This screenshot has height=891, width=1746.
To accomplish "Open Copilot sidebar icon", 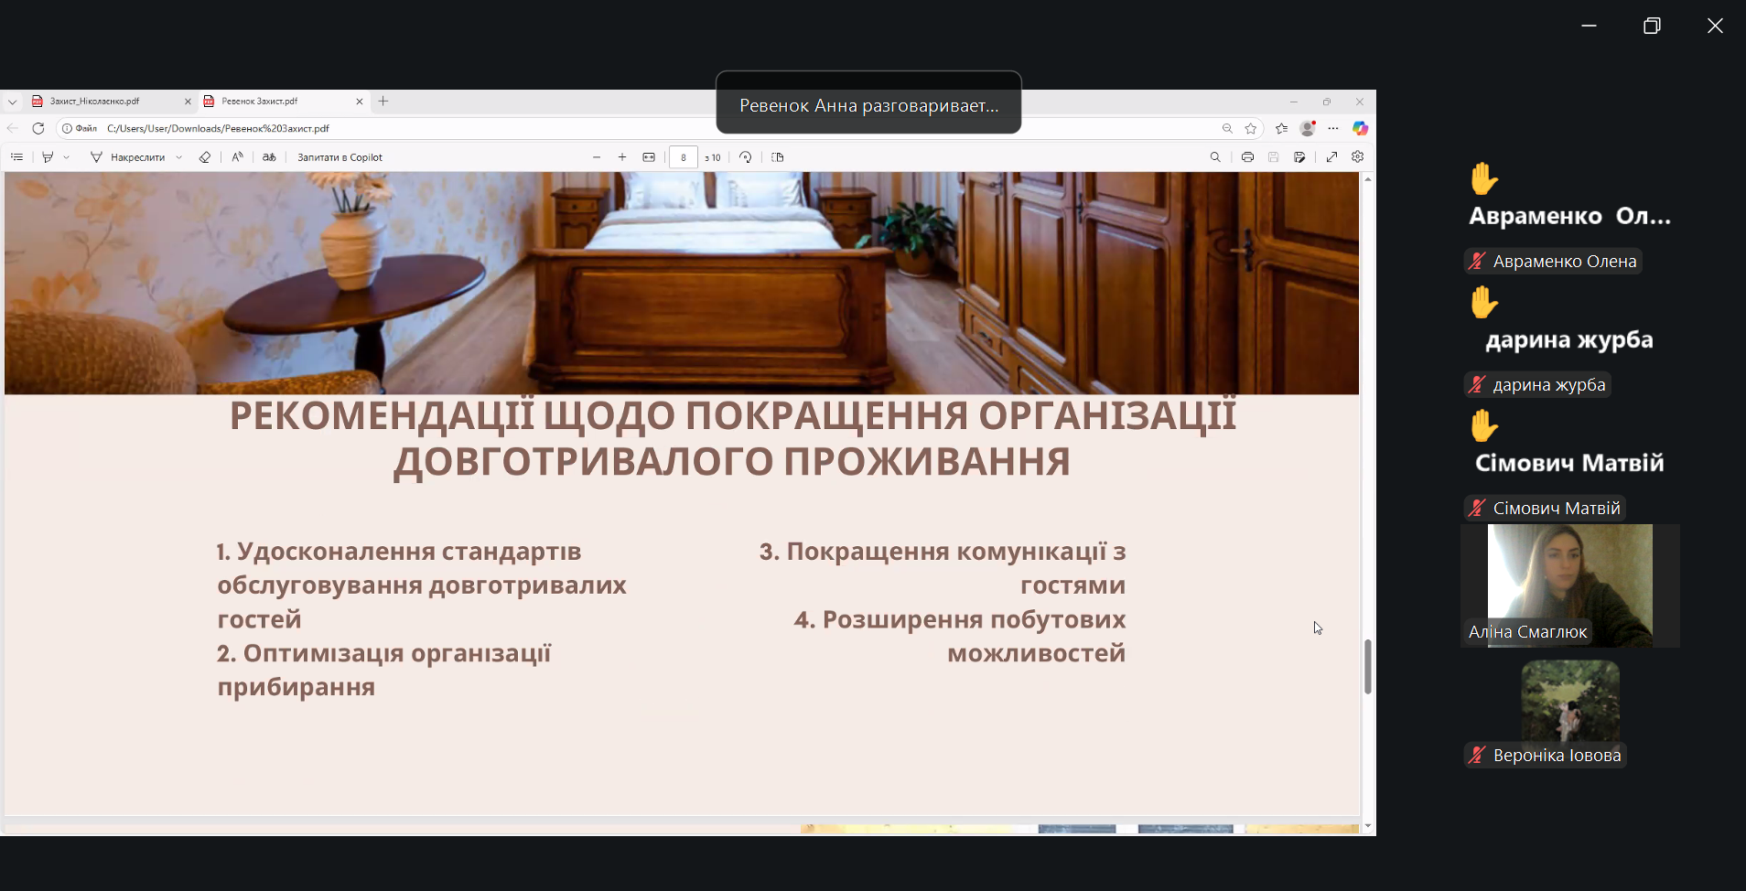I will pos(1361,129).
